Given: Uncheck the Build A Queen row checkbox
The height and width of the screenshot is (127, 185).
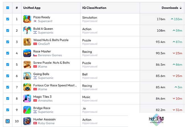Looking at the screenshot, I should pos(8,31).
